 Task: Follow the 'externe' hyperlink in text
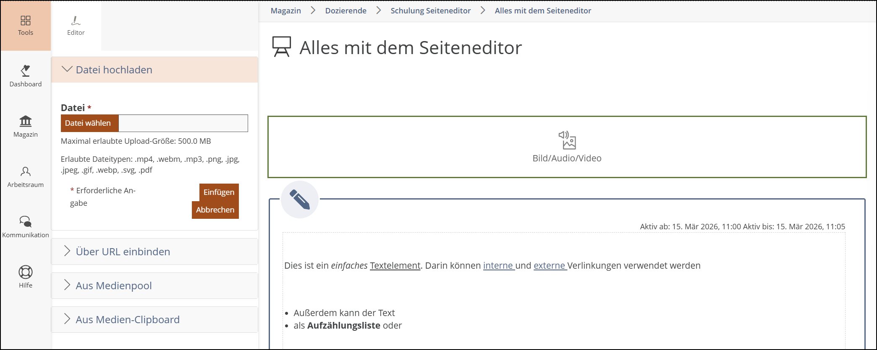click(x=550, y=266)
